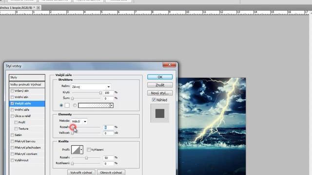
Task: Click the Nový styl... button
Action: pos(160,93)
